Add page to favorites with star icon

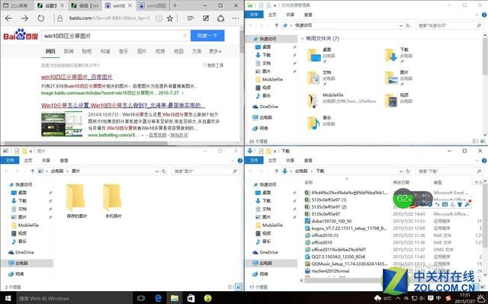point(169,18)
